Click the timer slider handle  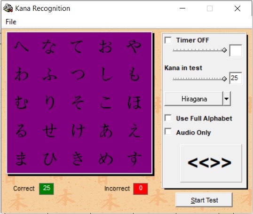tap(224, 50)
